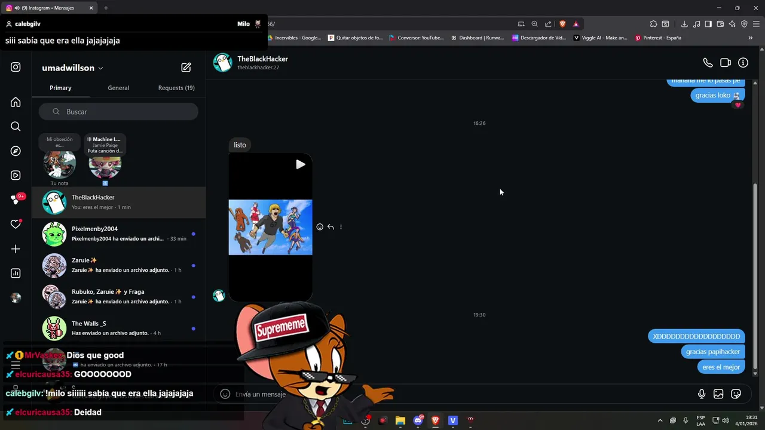This screenshot has height=430, width=765.
Task: Open TheBlackHacker profile from chat header
Action: 251,63
